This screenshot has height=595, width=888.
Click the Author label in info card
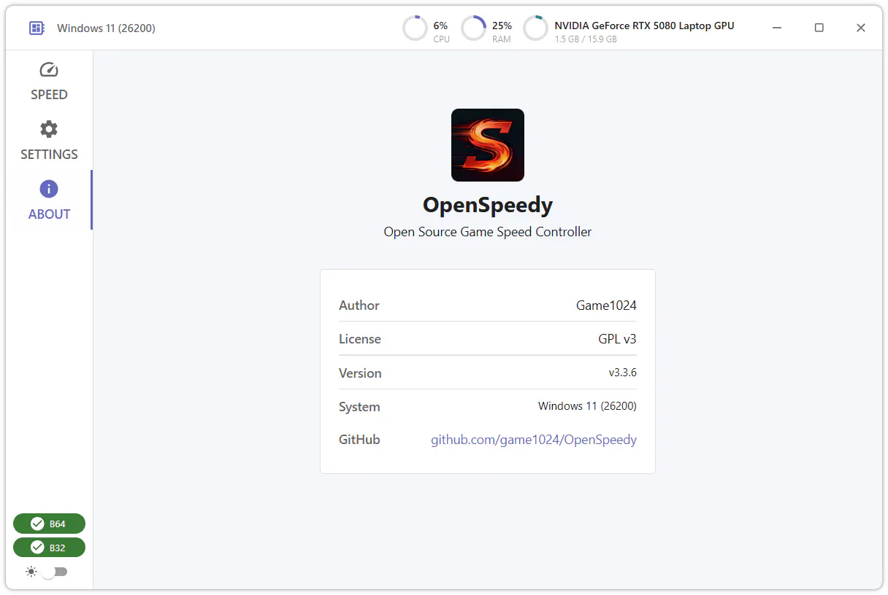(359, 306)
